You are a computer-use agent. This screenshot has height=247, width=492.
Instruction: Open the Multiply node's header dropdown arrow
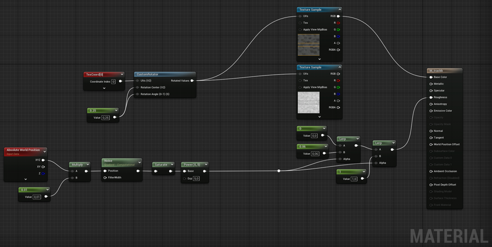[87, 165]
